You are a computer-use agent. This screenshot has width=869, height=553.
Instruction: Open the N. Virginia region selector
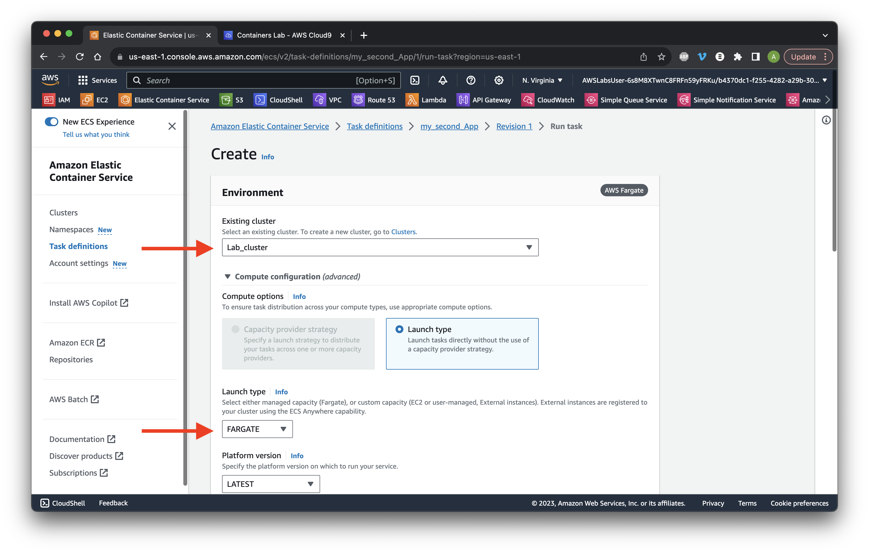tap(542, 80)
